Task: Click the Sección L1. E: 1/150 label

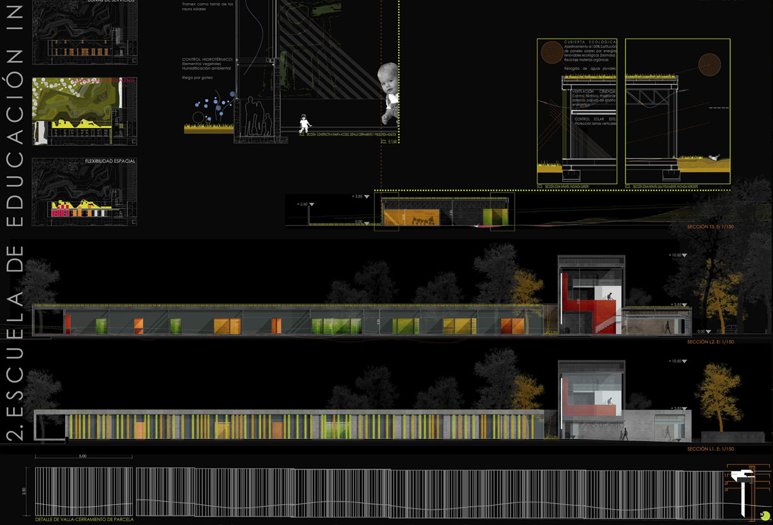Action: (x=710, y=449)
